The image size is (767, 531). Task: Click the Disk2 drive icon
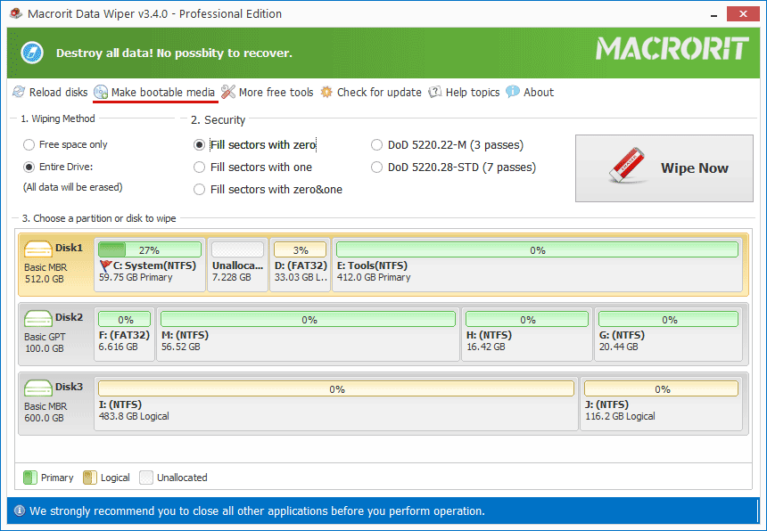point(38,318)
